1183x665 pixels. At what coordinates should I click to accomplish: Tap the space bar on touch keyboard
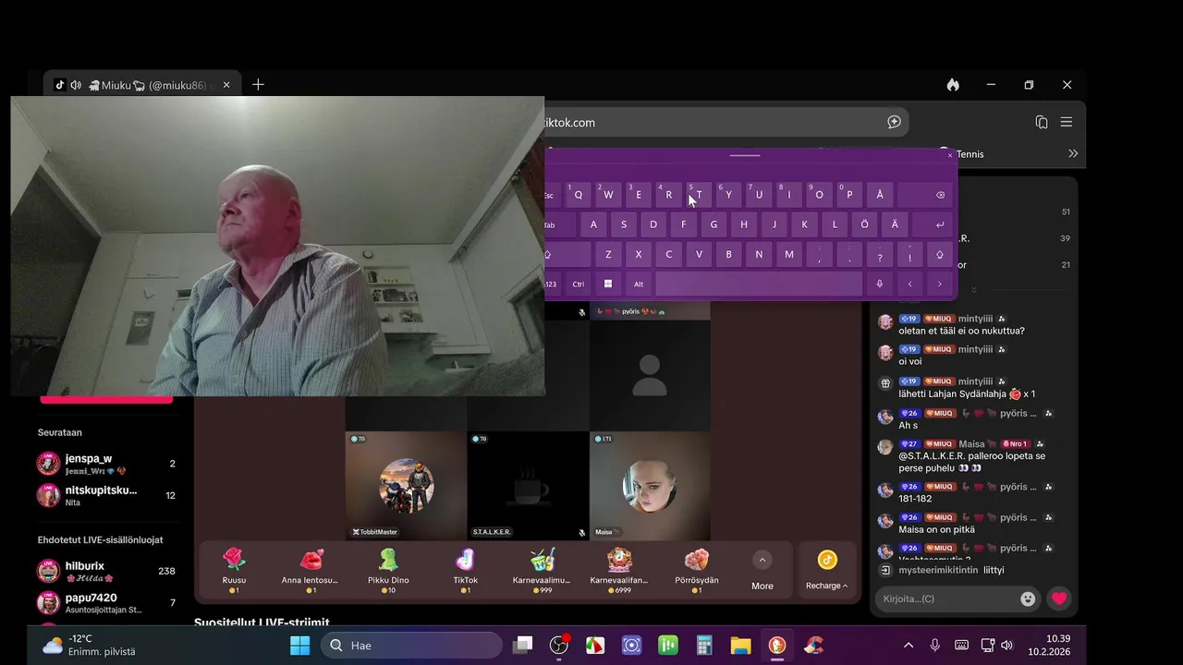pos(759,284)
